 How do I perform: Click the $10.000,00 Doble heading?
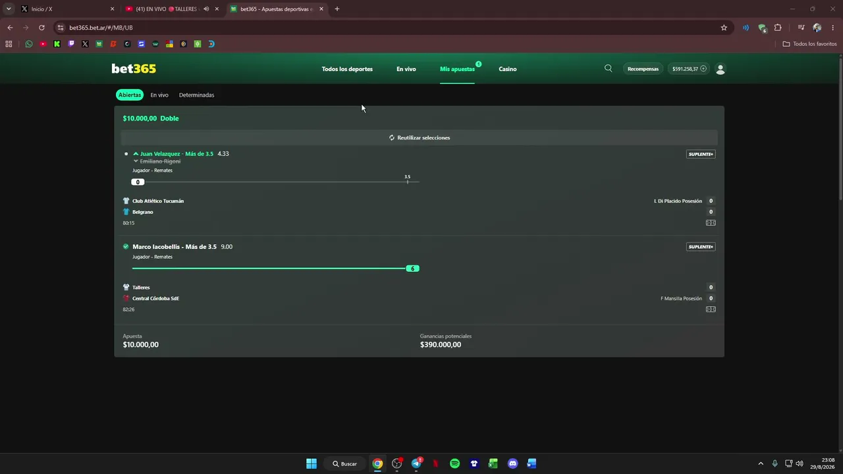[151, 118]
